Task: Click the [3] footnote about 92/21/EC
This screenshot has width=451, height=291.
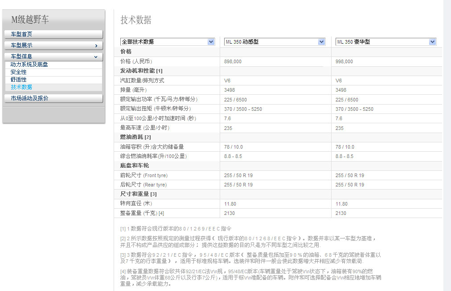Action: click(x=250, y=258)
